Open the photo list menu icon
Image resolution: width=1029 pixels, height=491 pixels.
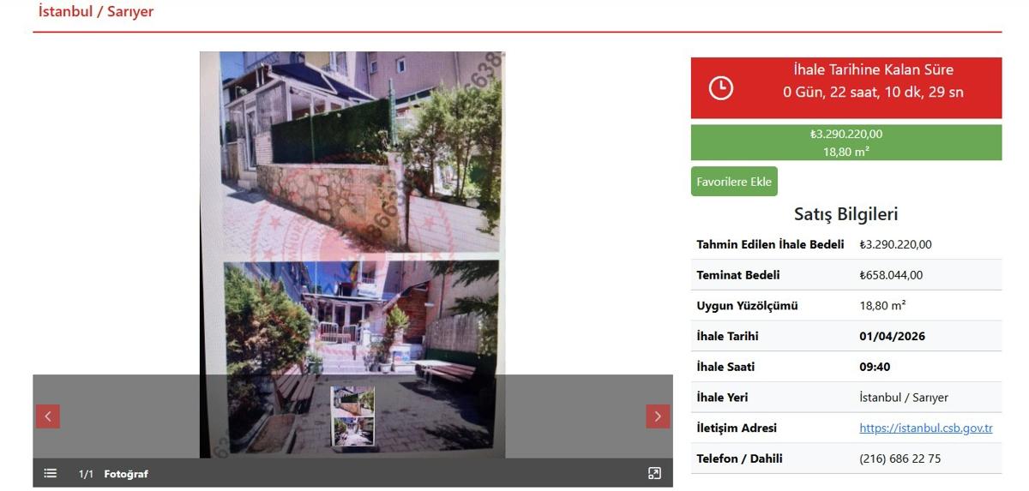click(x=51, y=473)
